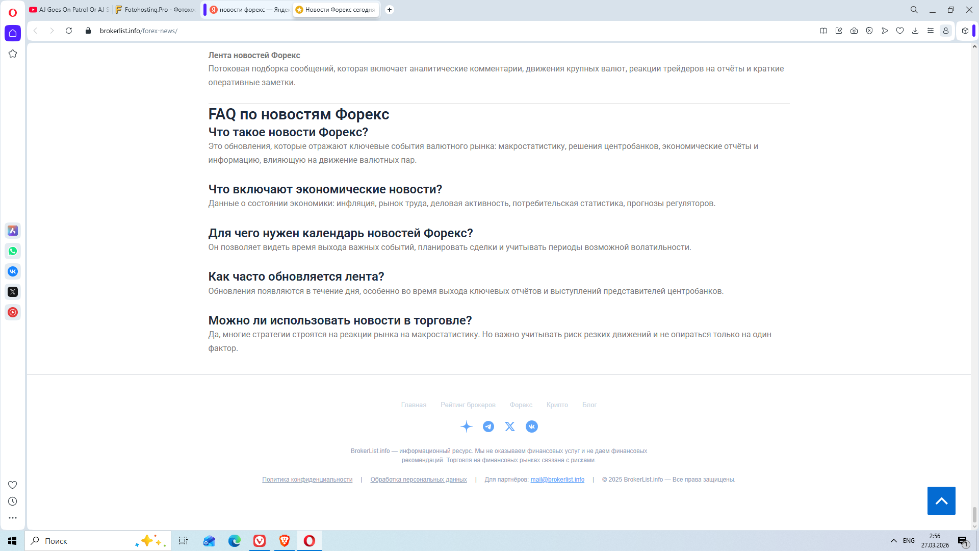Open Opera snapshot camera tool
979x551 pixels.
pyautogui.click(x=854, y=31)
